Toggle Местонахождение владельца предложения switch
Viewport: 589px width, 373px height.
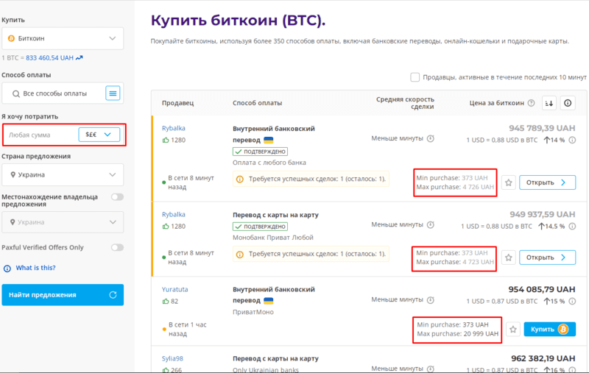coord(117,197)
